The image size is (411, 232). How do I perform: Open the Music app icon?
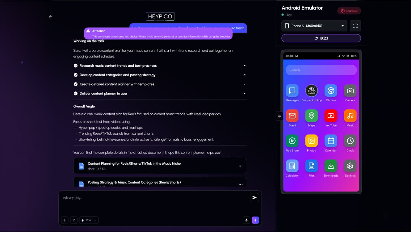click(350, 116)
